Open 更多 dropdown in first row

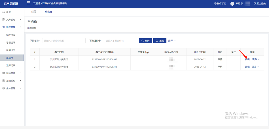click(256, 59)
